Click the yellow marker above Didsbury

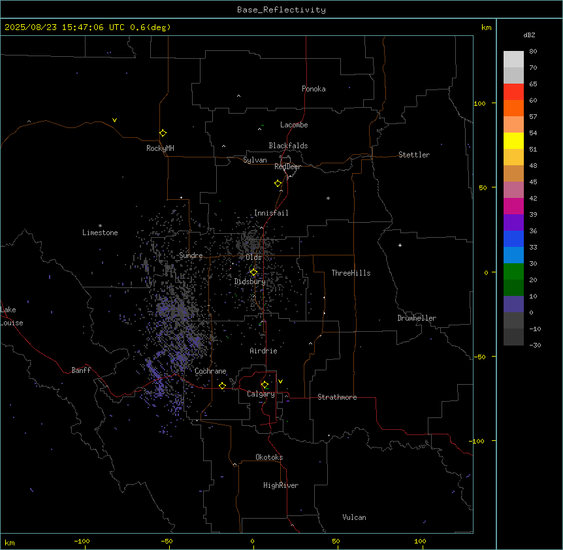coord(253,272)
